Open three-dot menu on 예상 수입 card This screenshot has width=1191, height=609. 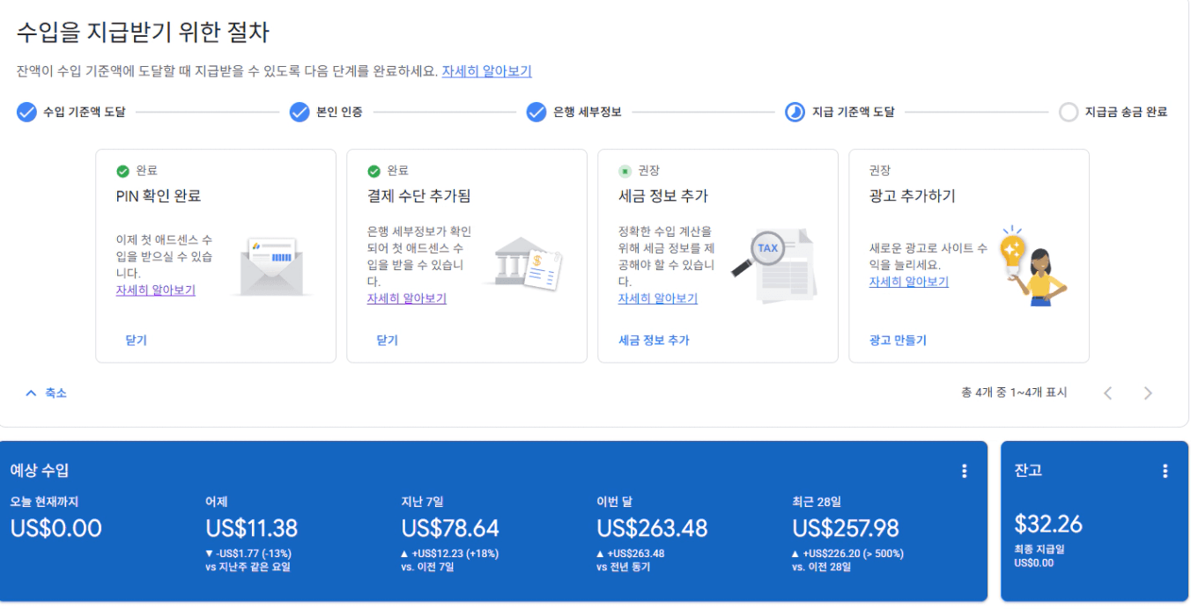point(964,471)
